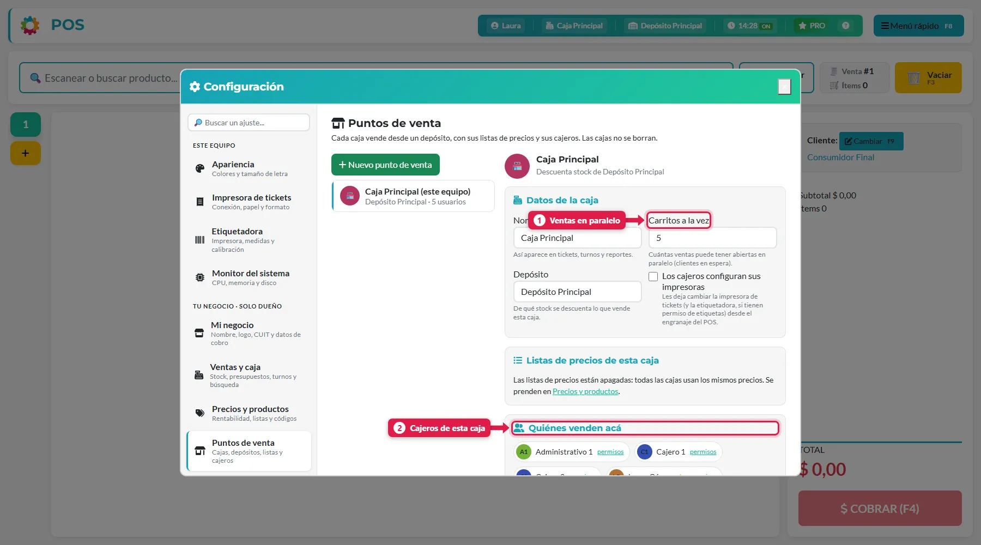Click Caja Principal chip in top bar
Viewport: 981px width, 545px height.
(574, 26)
